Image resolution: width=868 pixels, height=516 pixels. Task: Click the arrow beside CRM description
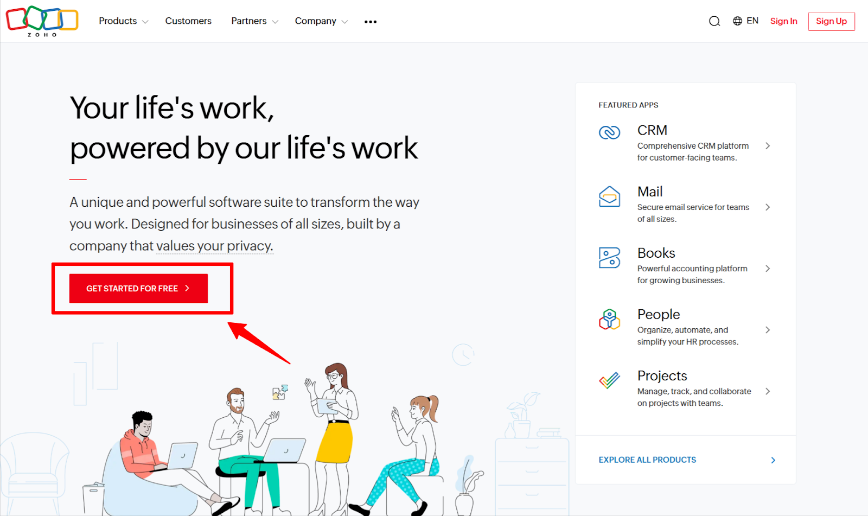(768, 146)
